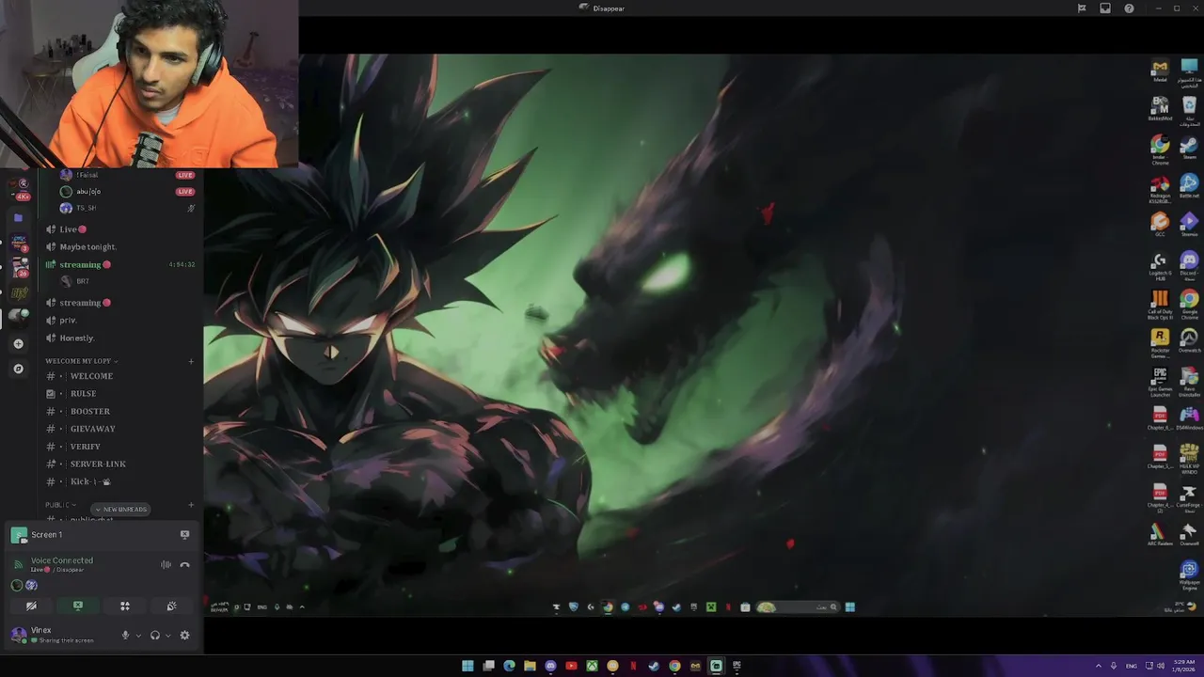
Task: Open Call of Duty Black Ops desktop icon
Action: click(1160, 304)
